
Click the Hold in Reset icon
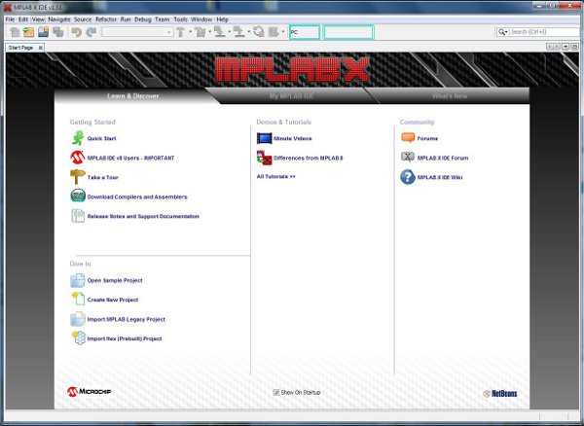coord(259,32)
